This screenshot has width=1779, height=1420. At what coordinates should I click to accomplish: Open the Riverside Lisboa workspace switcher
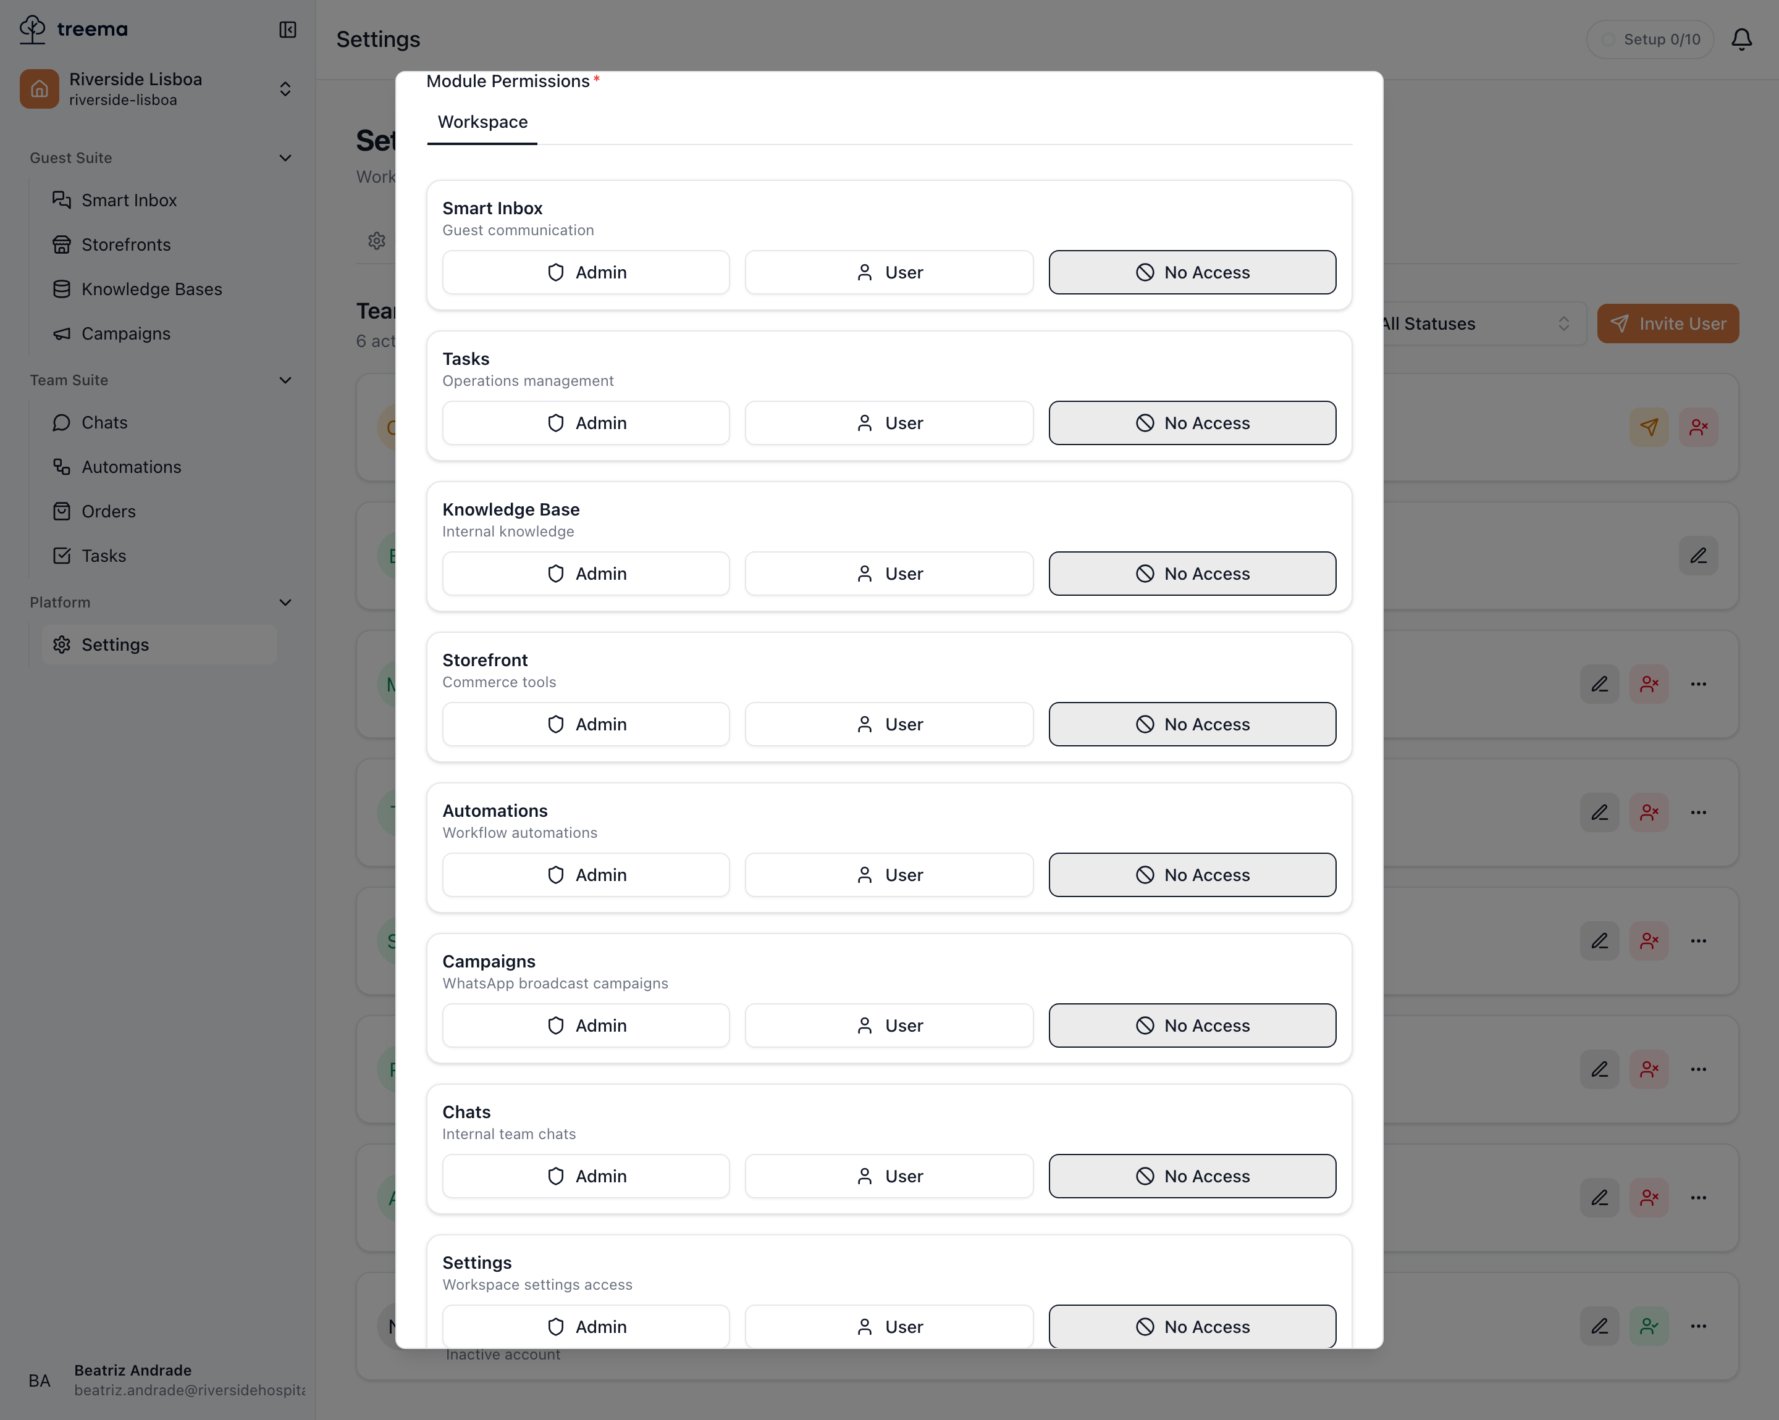pos(158,89)
